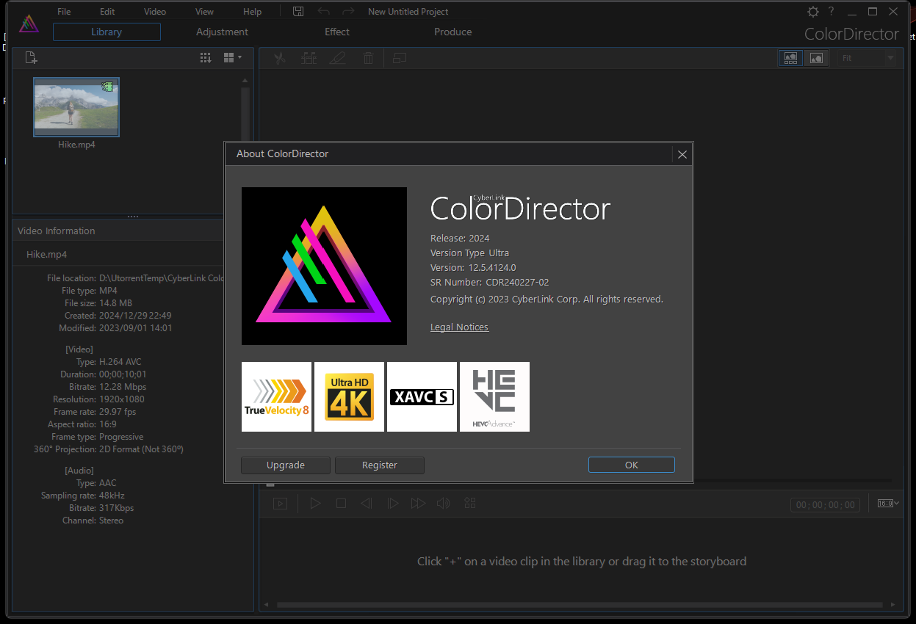Click the Register button in About dialog
This screenshot has height=624, width=916.
[380, 465]
